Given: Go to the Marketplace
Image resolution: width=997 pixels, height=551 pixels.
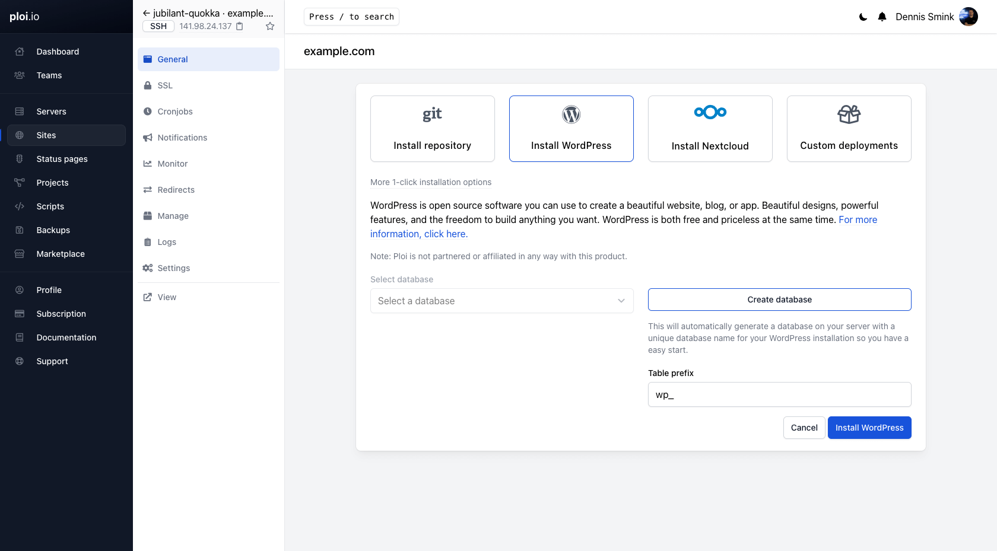Looking at the screenshot, I should click(60, 254).
